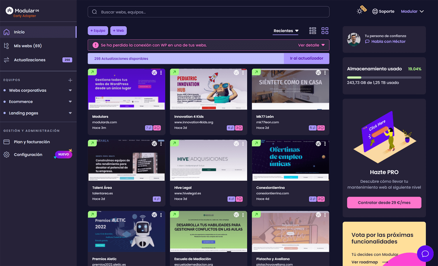
Task: Open WordPress icon on Talent Área card
Action: click(154, 144)
